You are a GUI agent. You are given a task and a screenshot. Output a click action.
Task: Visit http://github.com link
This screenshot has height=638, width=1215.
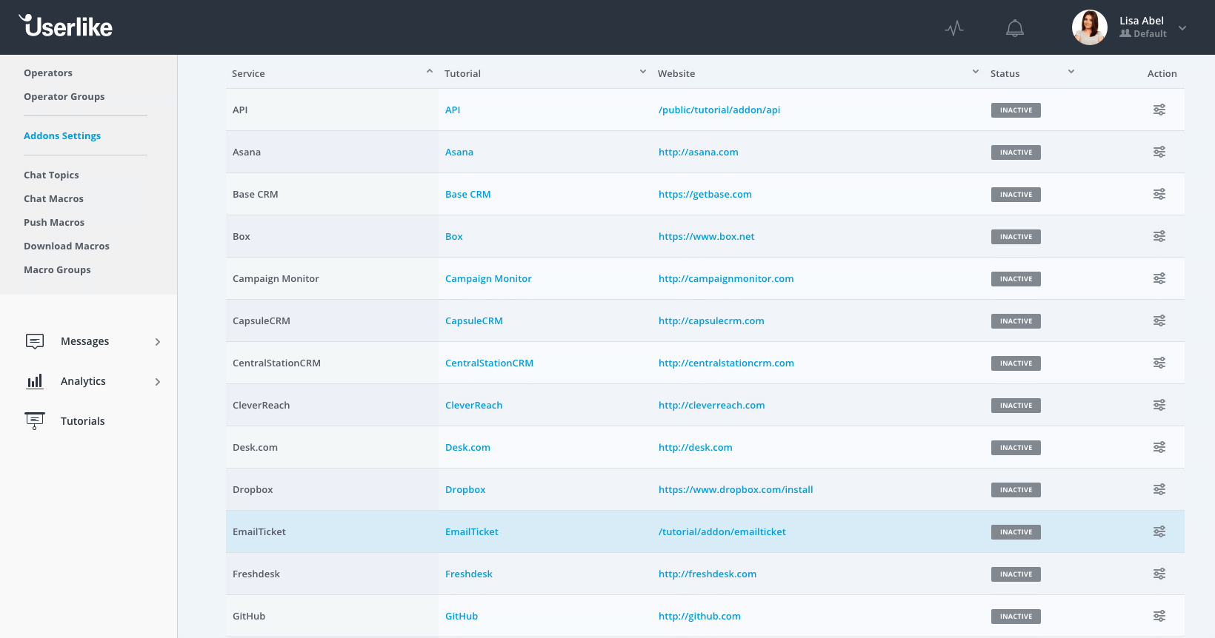[699, 617]
